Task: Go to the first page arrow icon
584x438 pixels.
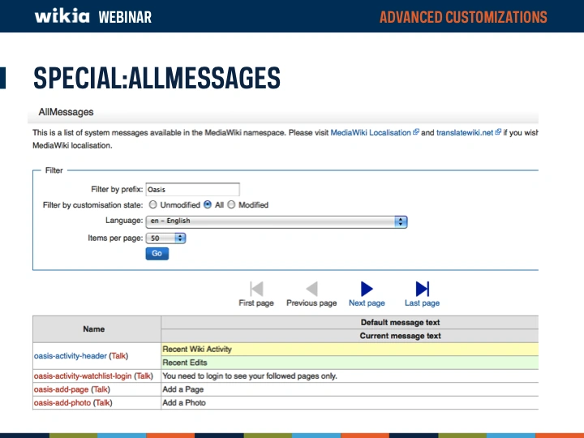Action: click(256, 289)
